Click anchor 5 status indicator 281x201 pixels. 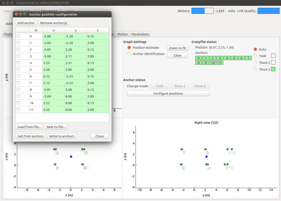coord(234,58)
